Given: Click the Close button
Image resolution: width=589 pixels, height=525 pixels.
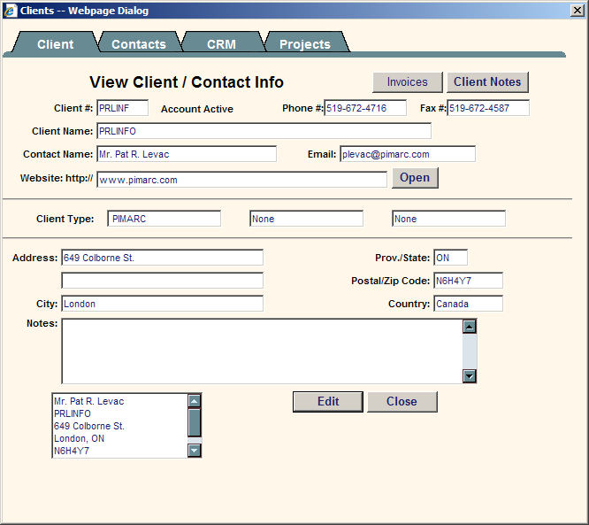Looking at the screenshot, I should click(x=402, y=402).
